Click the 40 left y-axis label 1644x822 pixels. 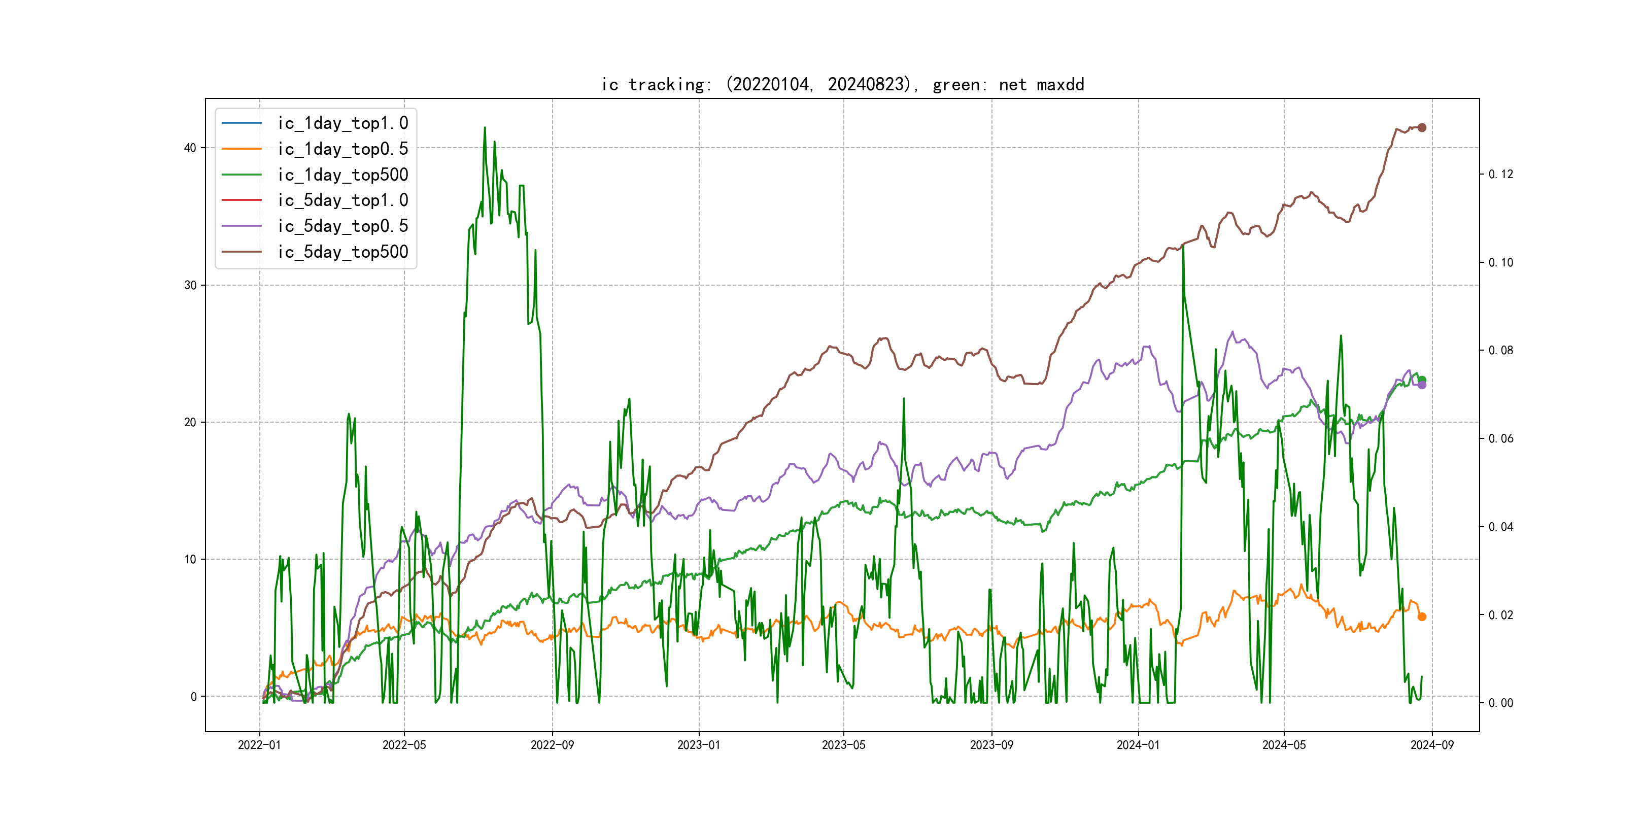point(190,148)
